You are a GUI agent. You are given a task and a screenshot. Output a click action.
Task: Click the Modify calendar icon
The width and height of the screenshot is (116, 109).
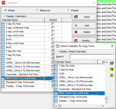coord(76,41)
